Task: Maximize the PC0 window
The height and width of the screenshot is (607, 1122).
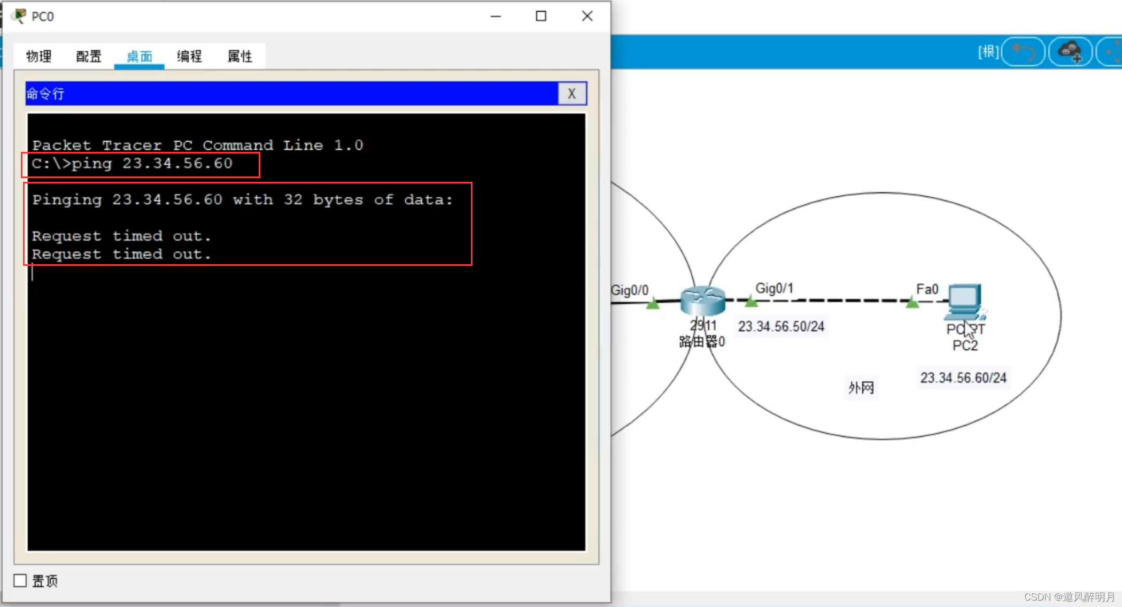Action: pyautogui.click(x=541, y=16)
